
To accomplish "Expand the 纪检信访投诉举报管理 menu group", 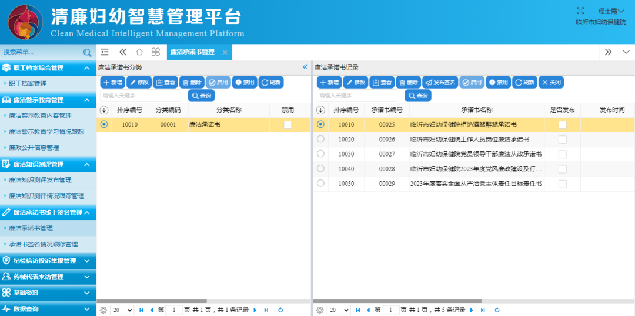I will pos(86,261).
